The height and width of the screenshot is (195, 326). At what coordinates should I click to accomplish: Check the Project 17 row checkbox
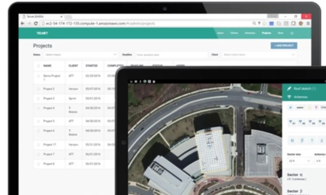38,145
